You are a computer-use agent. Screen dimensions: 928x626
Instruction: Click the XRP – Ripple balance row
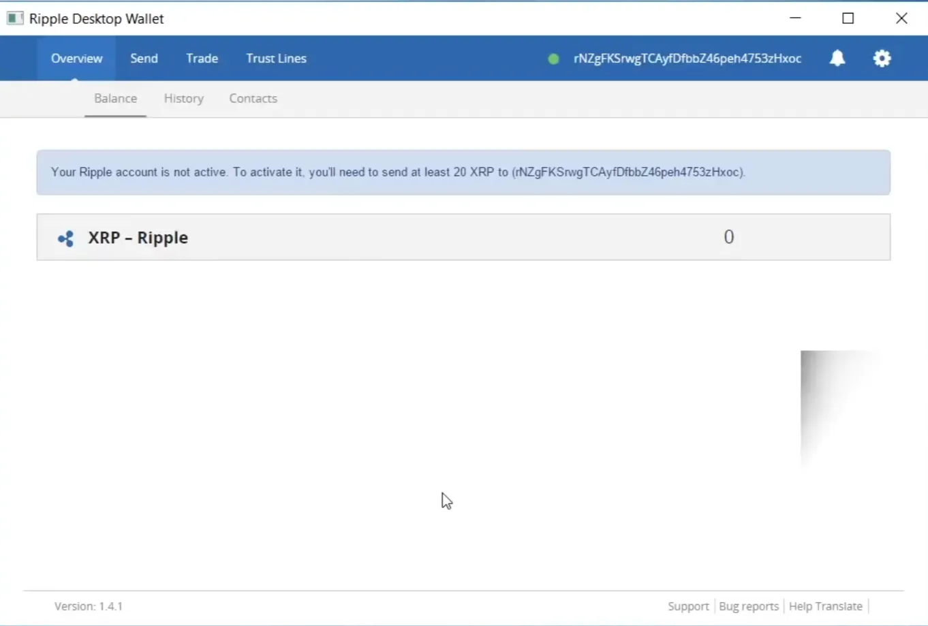(463, 237)
